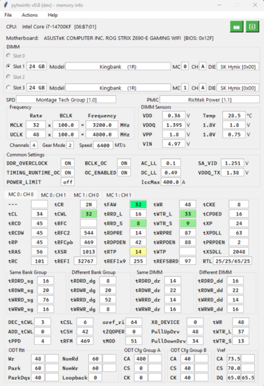Screen dimensions: 264x386
Task: Click the green memory module icon button
Action: (x=237, y=26)
